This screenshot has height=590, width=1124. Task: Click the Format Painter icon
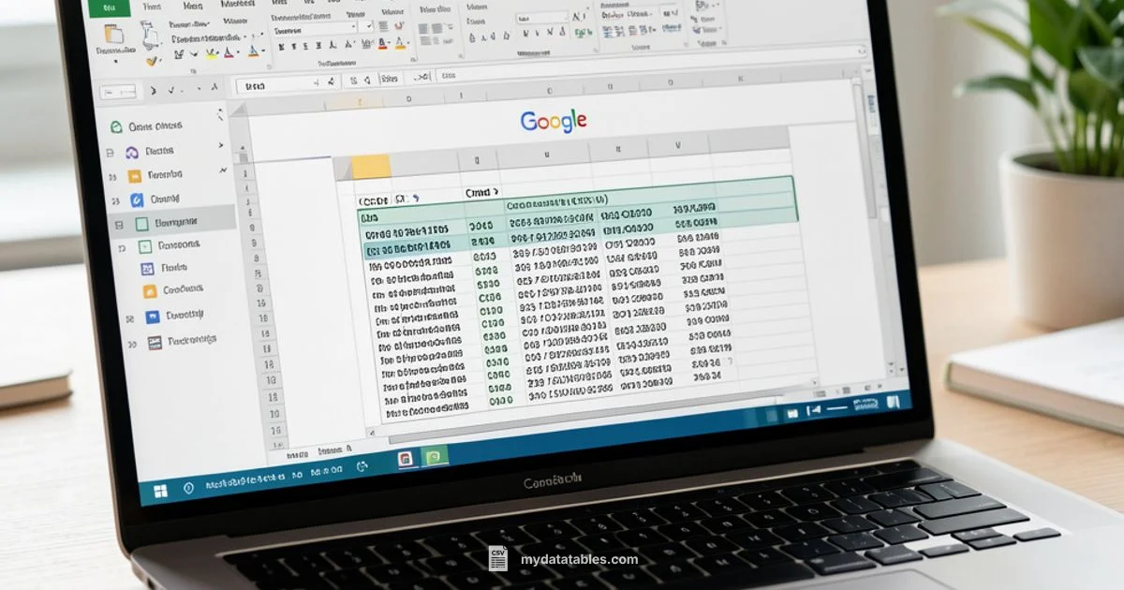click(x=150, y=61)
